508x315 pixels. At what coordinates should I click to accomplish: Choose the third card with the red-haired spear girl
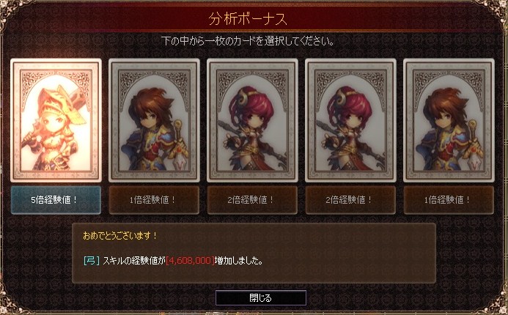coord(252,120)
